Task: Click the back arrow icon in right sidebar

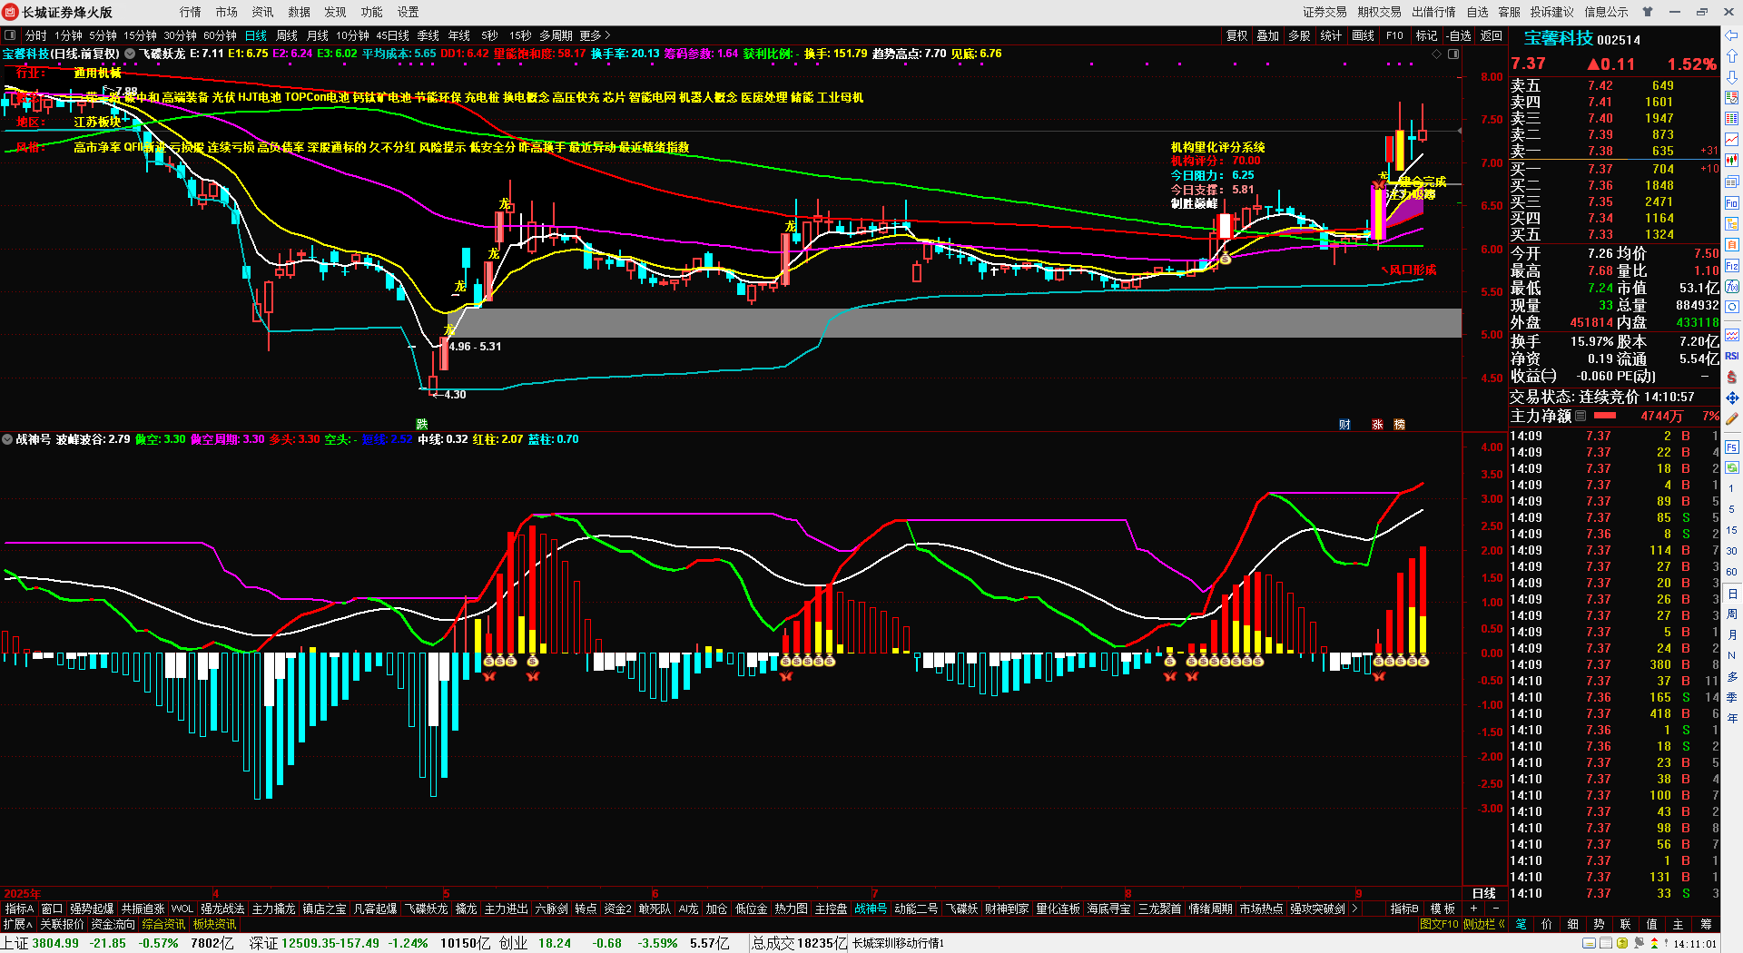Action: (1732, 35)
